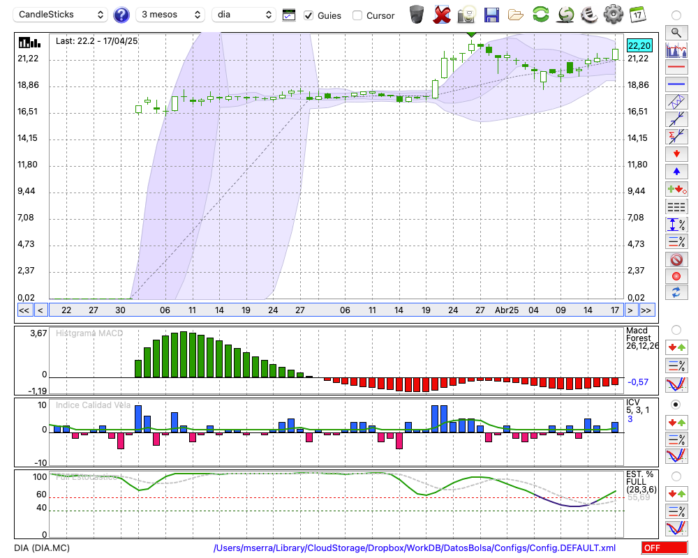Screen dimensions: 698x558
Task: Click the green triangle marker atop chart
Action: [x=472, y=34]
